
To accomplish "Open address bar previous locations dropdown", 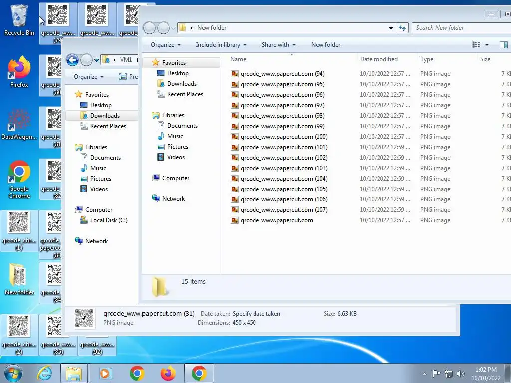I will [391, 28].
